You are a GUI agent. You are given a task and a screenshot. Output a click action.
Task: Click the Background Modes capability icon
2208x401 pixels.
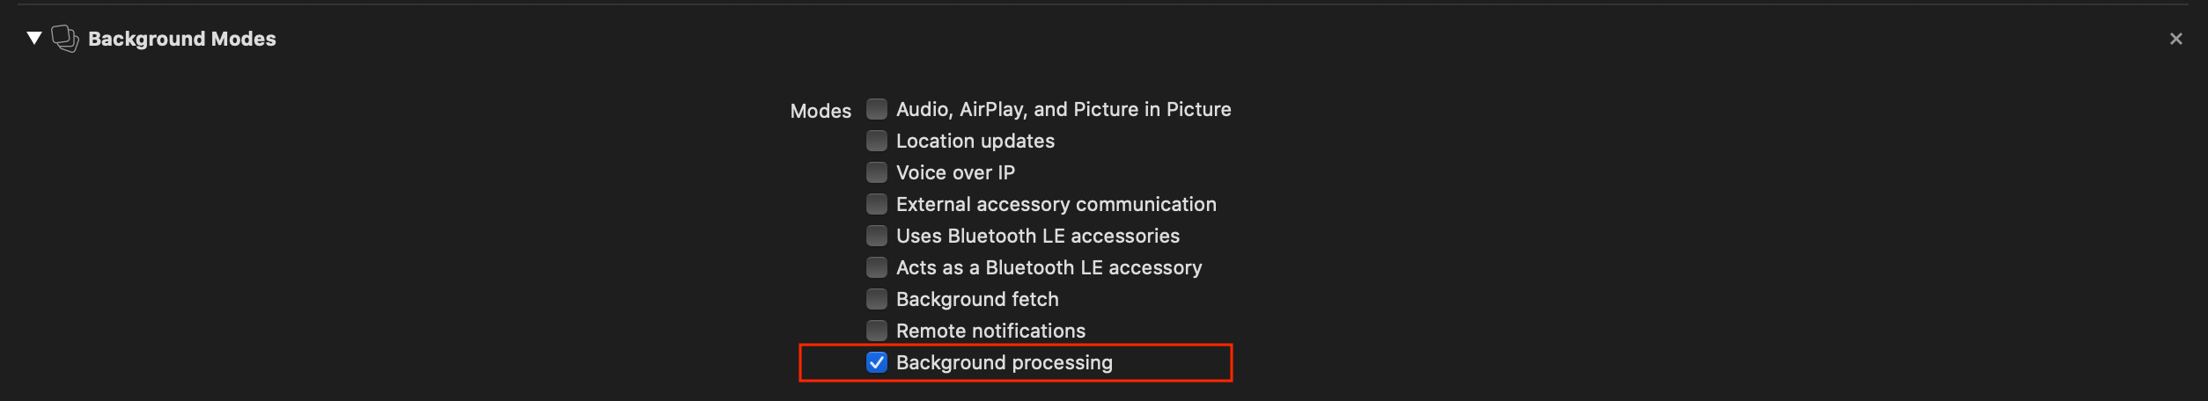[x=65, y=39]
